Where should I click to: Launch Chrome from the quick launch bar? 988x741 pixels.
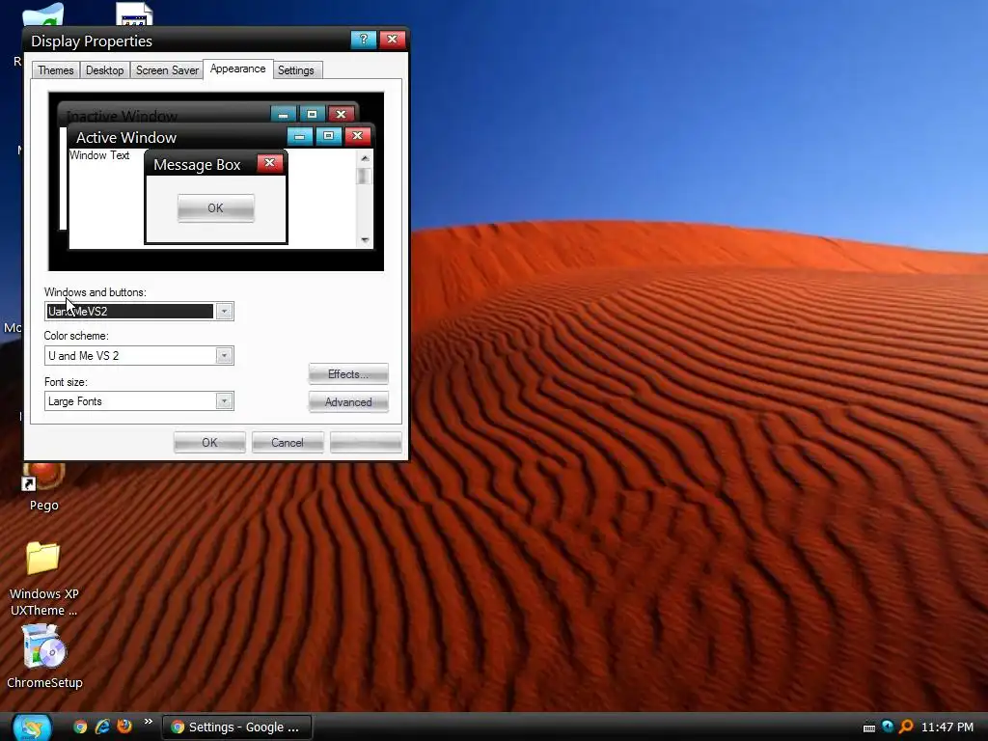[x=80, y=727]
